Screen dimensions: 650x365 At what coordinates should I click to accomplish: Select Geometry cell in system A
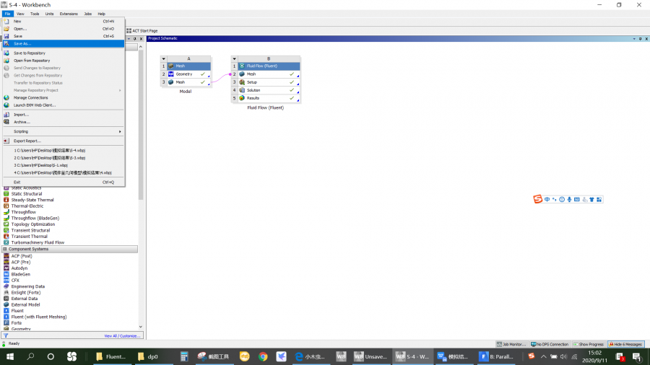pyautogui.click(x=189, y=74)
